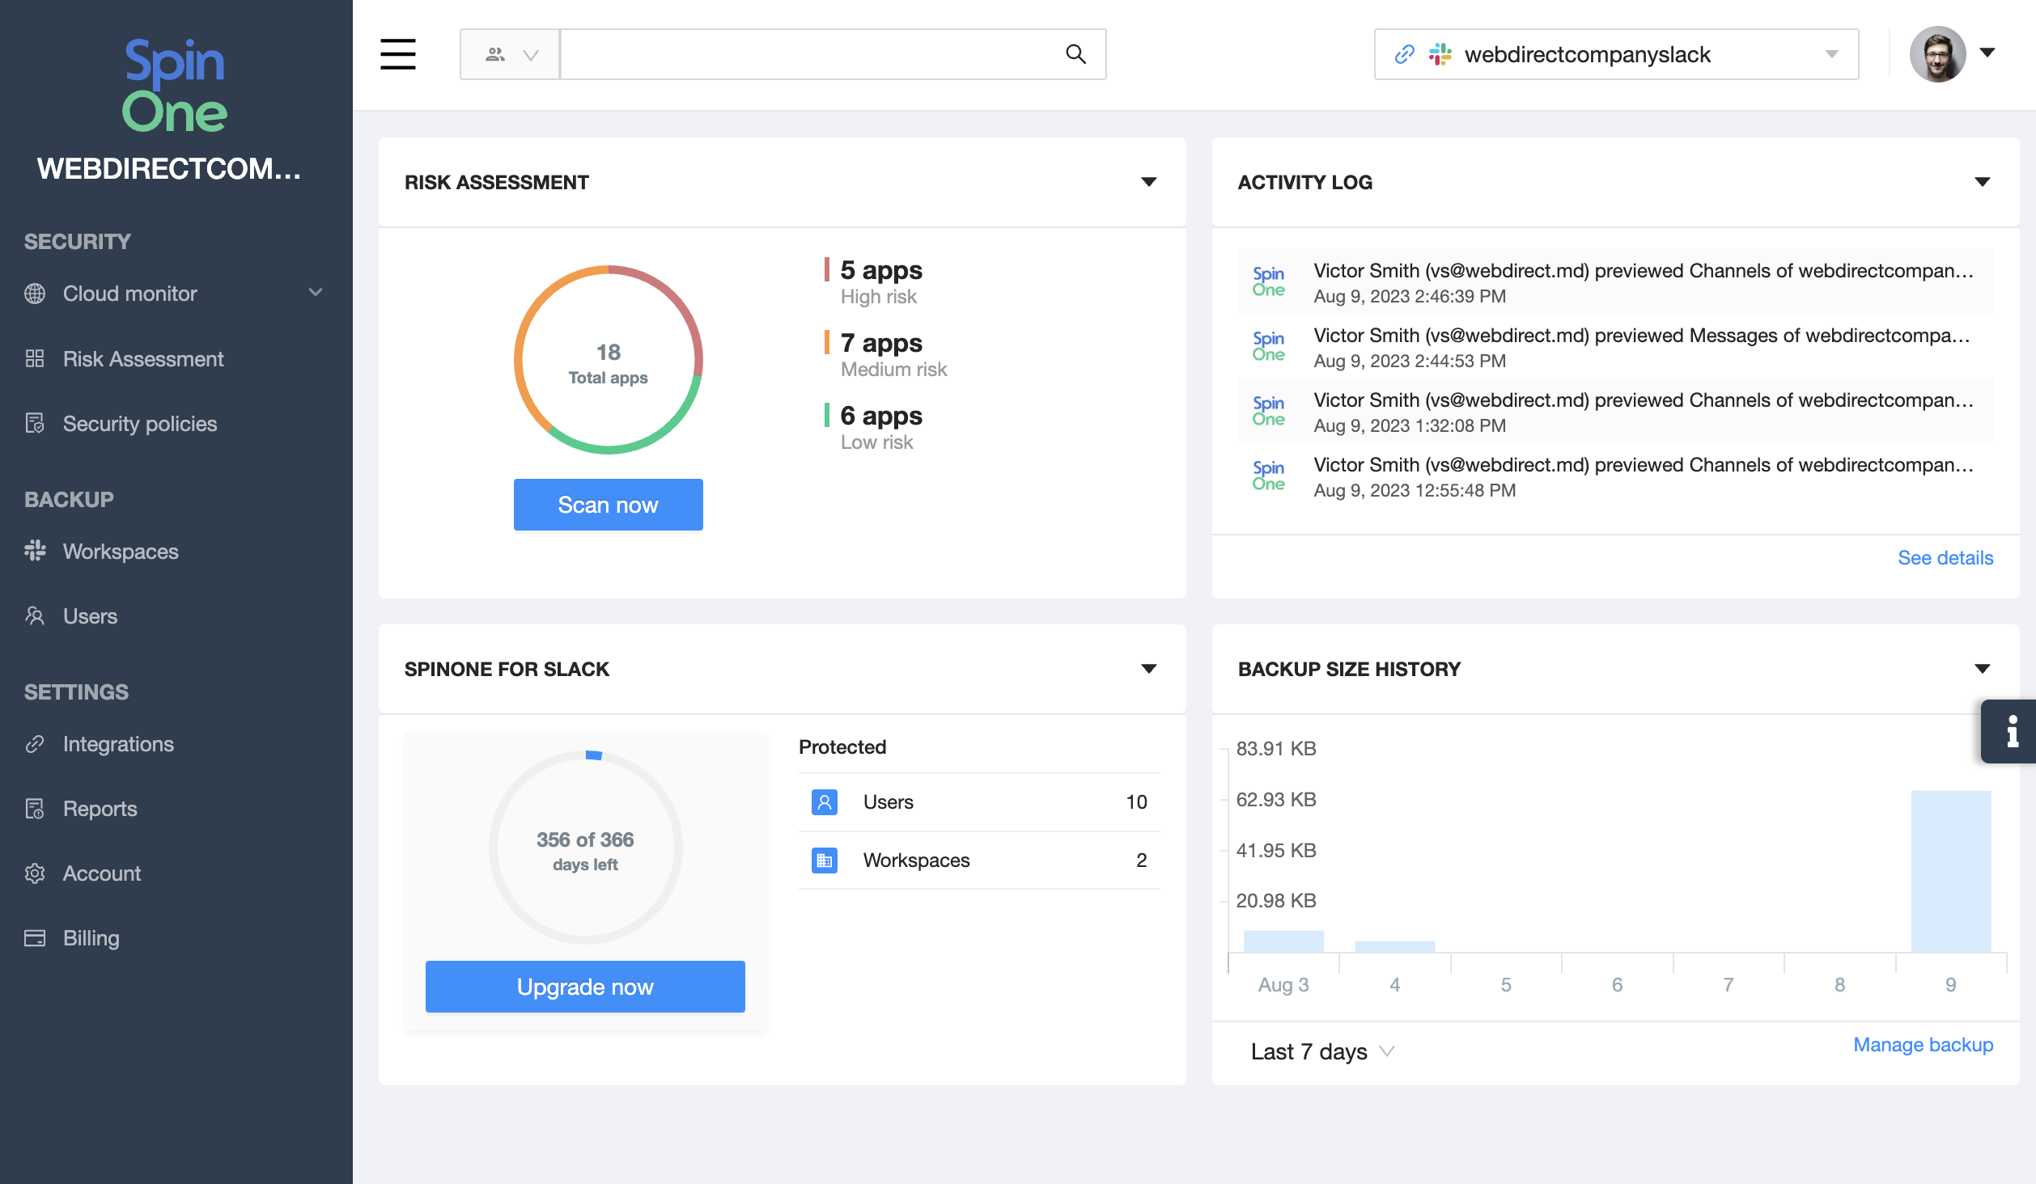Image resolution: width=2036 pixels, height=1184 pixels.
Task: Click the Users icon in Protected list
Action: point(824,801)
